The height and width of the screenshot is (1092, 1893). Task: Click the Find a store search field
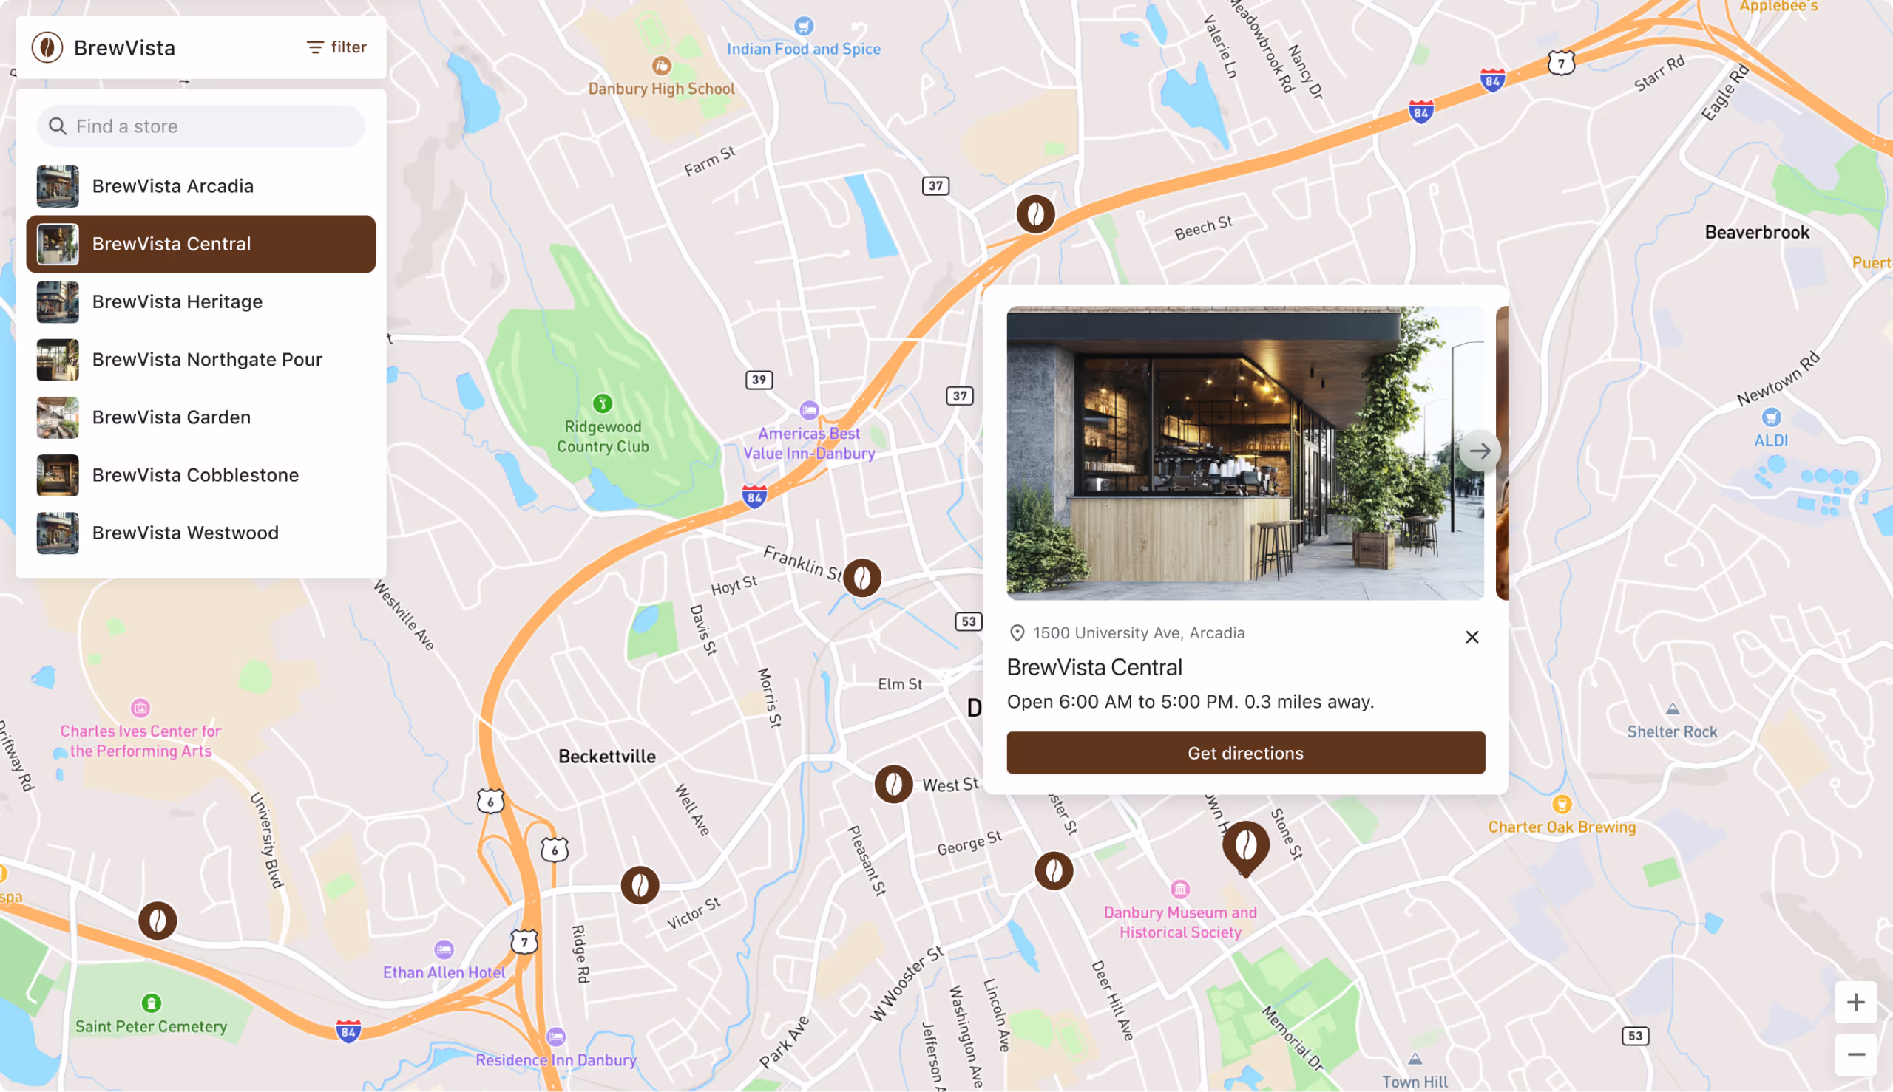[201, 126]
